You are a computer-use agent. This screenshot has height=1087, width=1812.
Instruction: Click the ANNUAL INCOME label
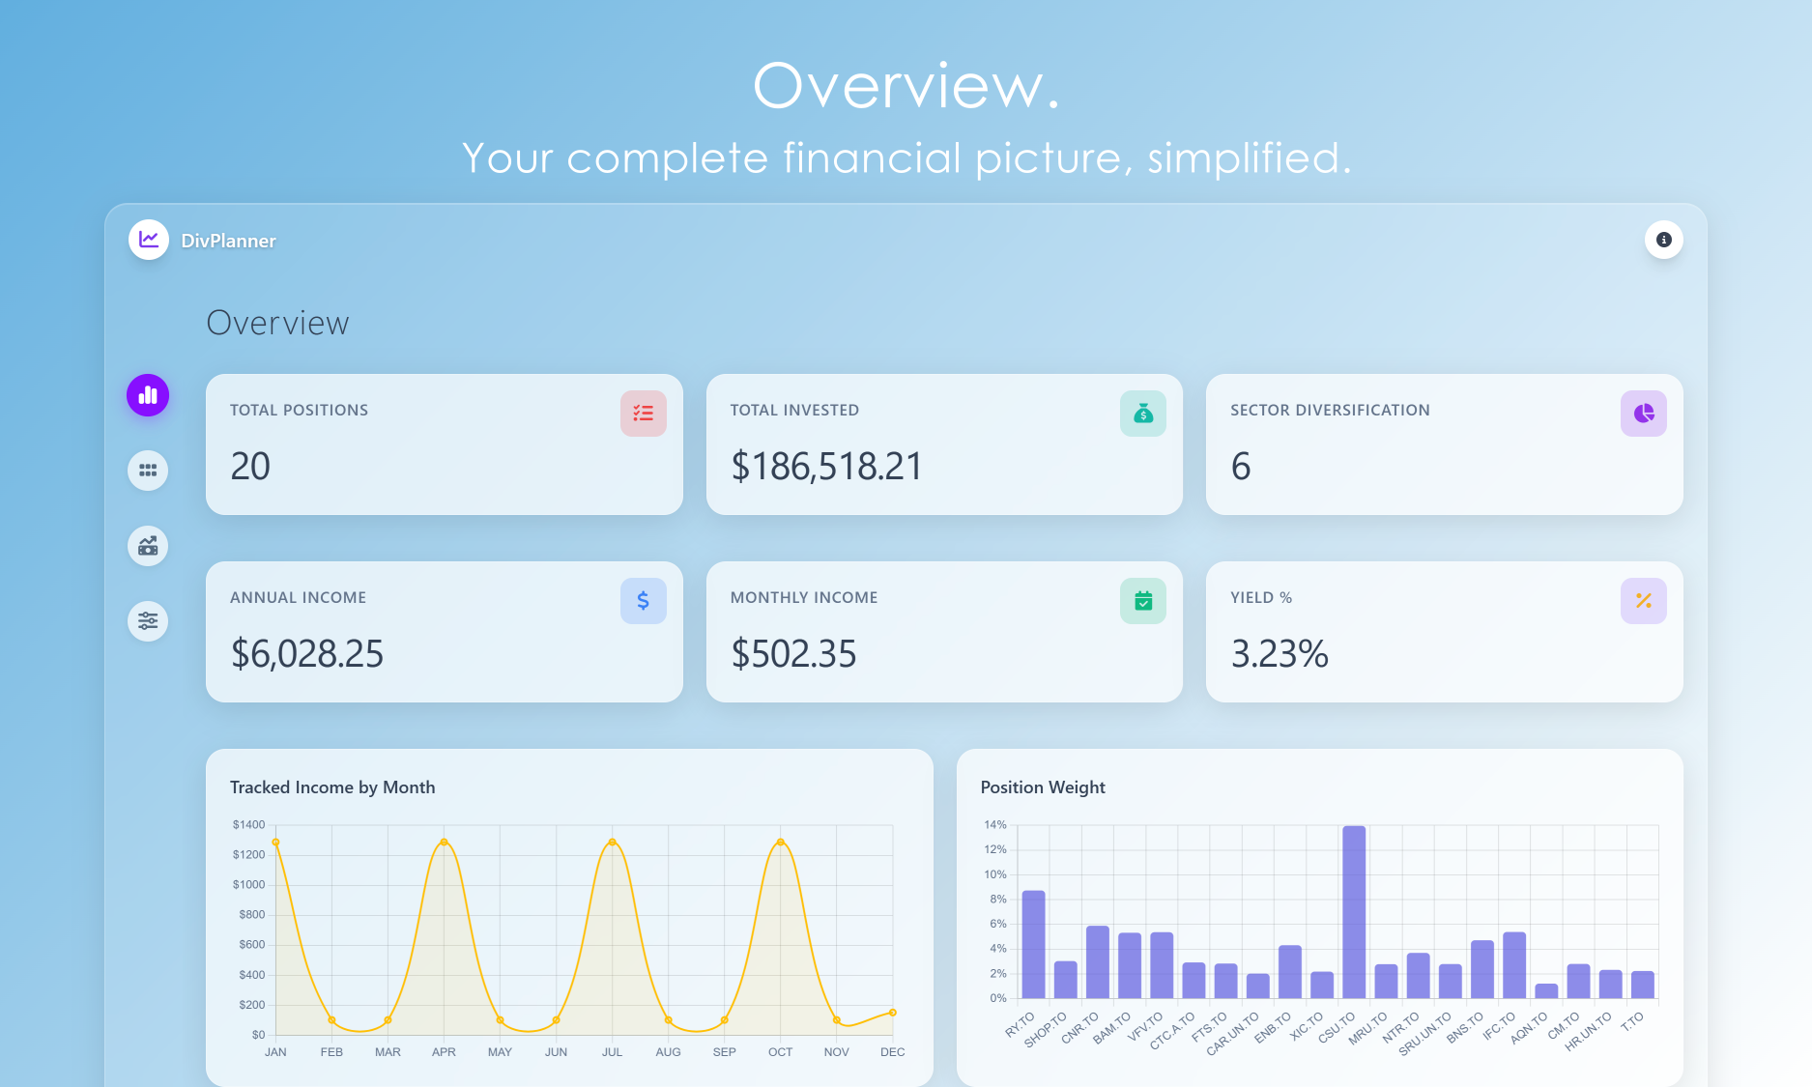pyautogui.click(x=298, y=597)
